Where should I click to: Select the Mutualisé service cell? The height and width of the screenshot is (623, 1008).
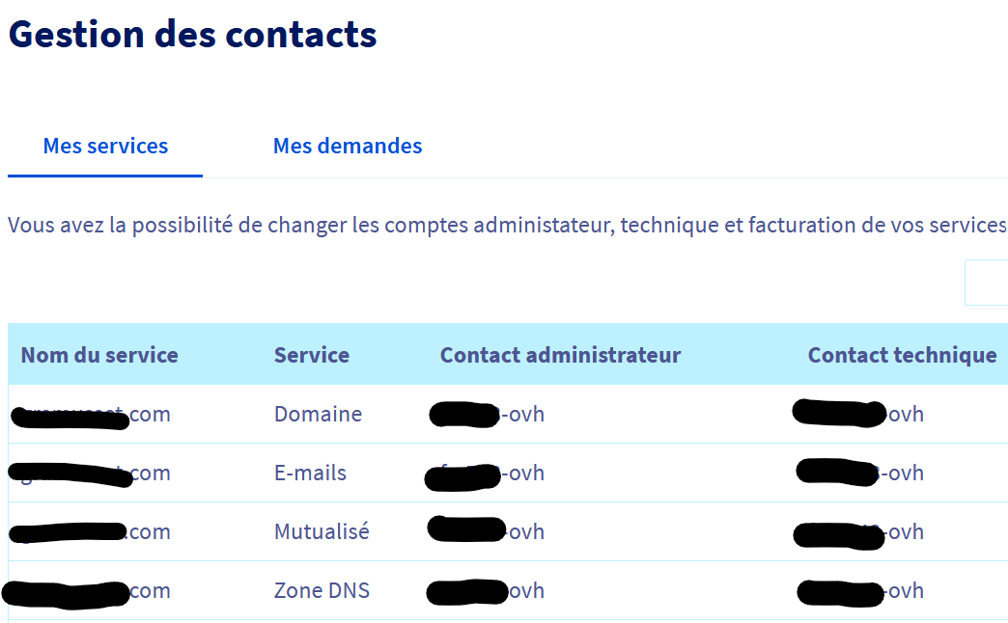[322, 532]
